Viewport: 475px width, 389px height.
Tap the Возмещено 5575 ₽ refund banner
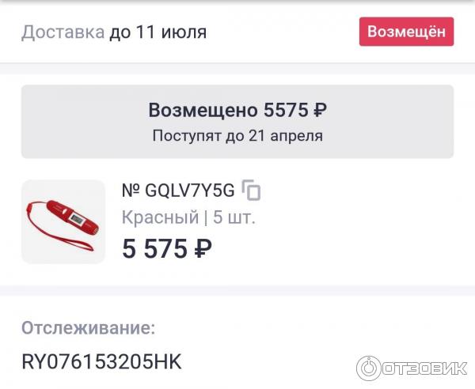[237, 122]
